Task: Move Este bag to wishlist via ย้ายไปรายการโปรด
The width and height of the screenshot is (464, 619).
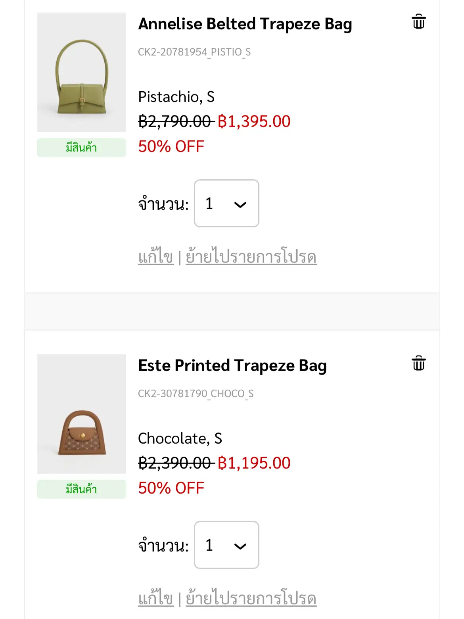Action: tap(251, 598)
